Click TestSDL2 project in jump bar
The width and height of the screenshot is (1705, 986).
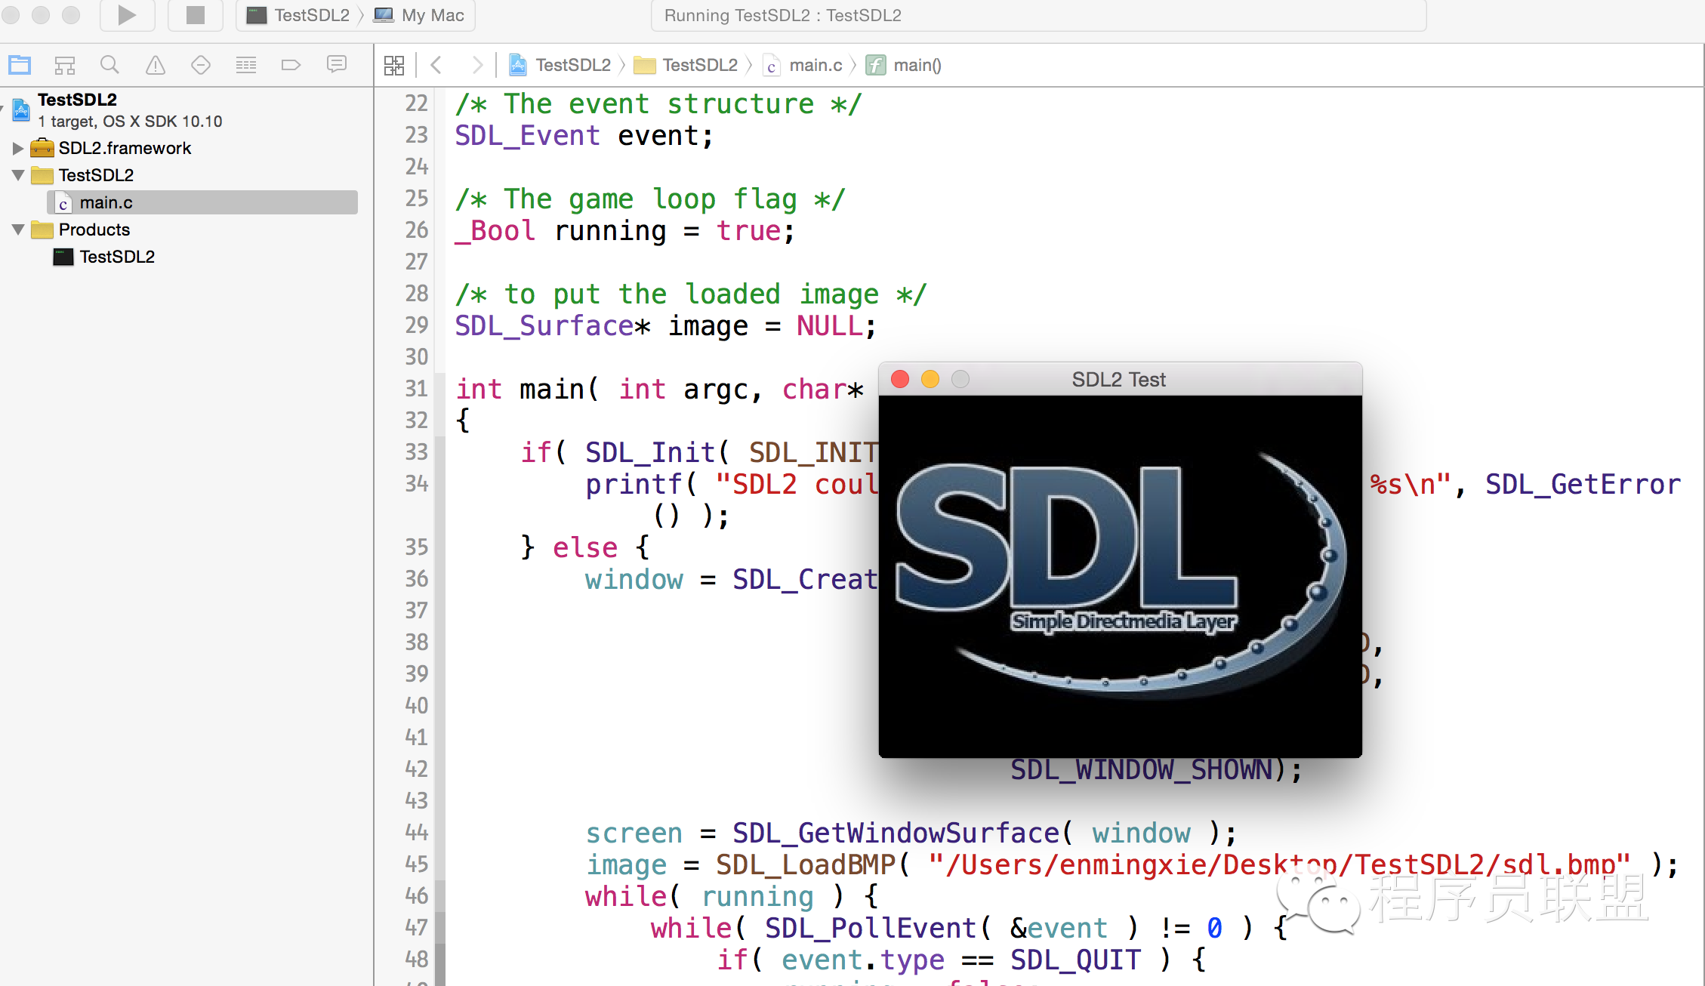(x=560, y=65)
